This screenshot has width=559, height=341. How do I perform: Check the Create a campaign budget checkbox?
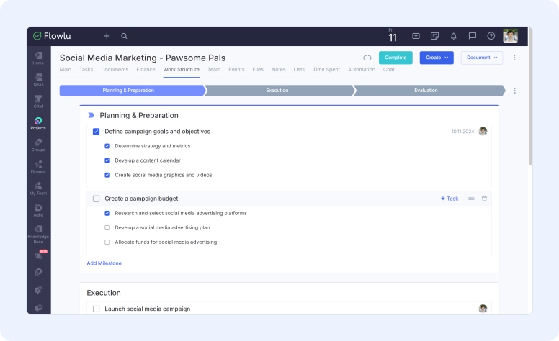pos(96,199)
